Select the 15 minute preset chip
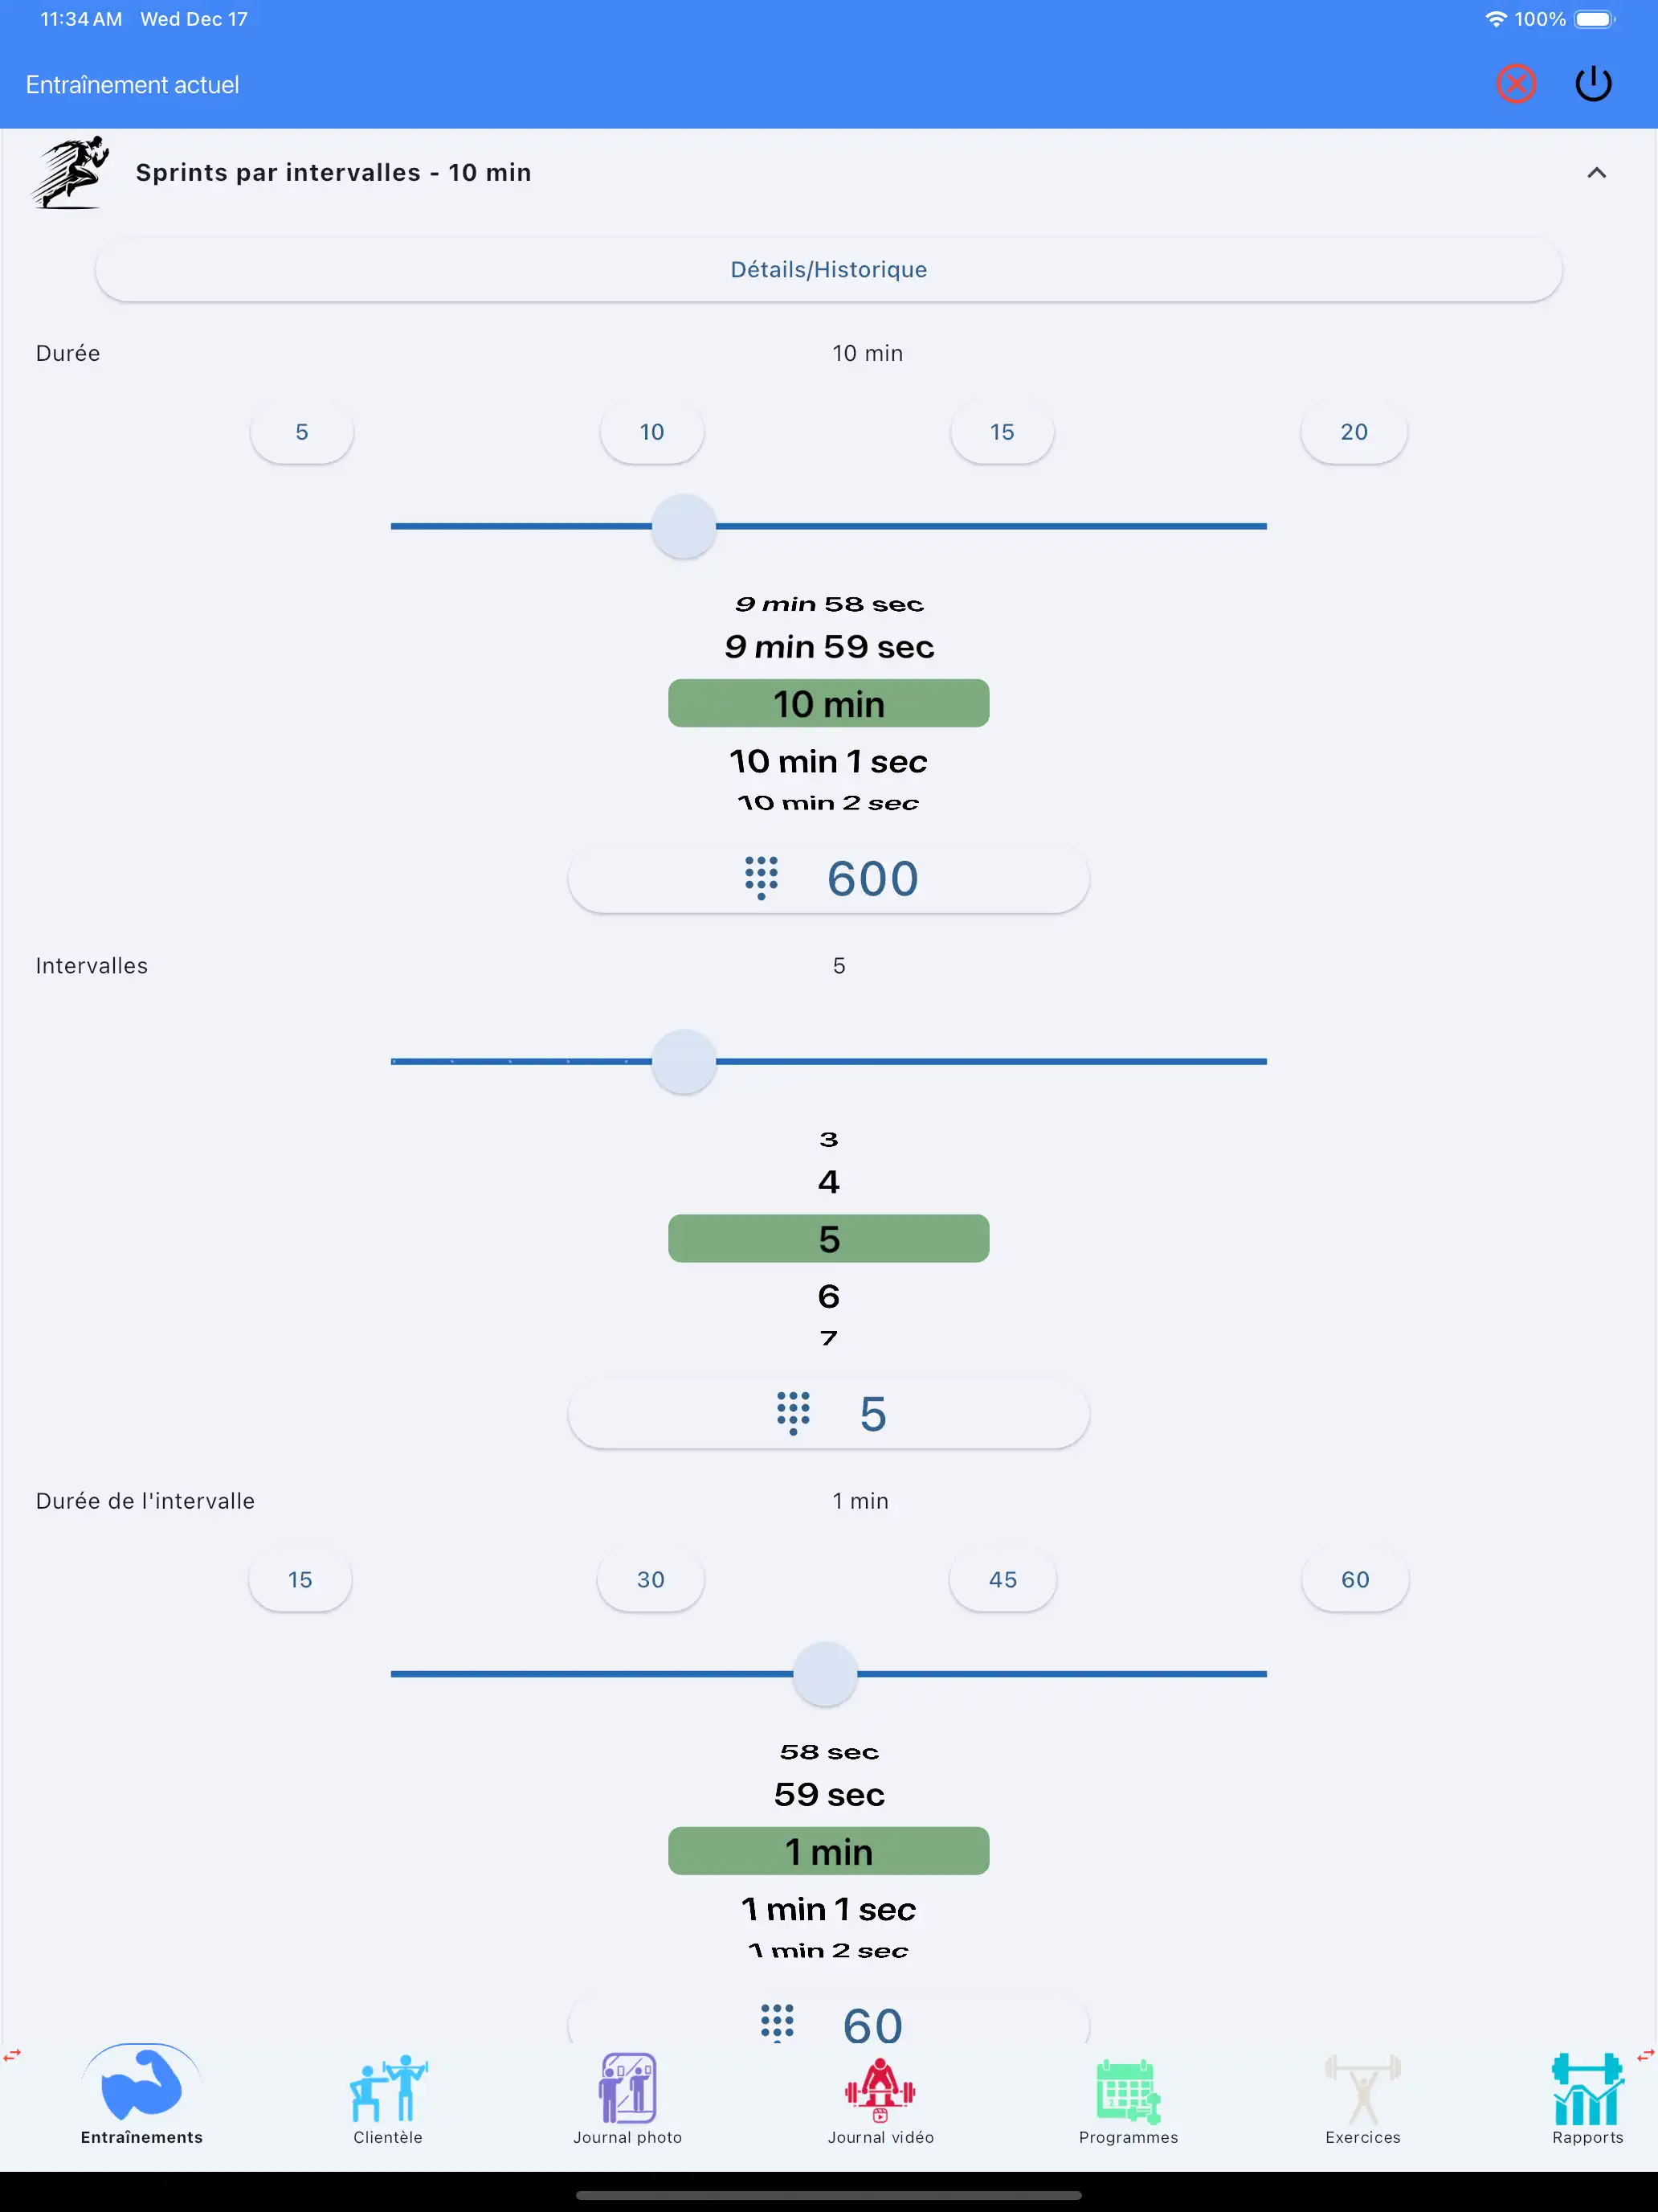Viewport: 1658px width, 2212px height. [1002, 432]
